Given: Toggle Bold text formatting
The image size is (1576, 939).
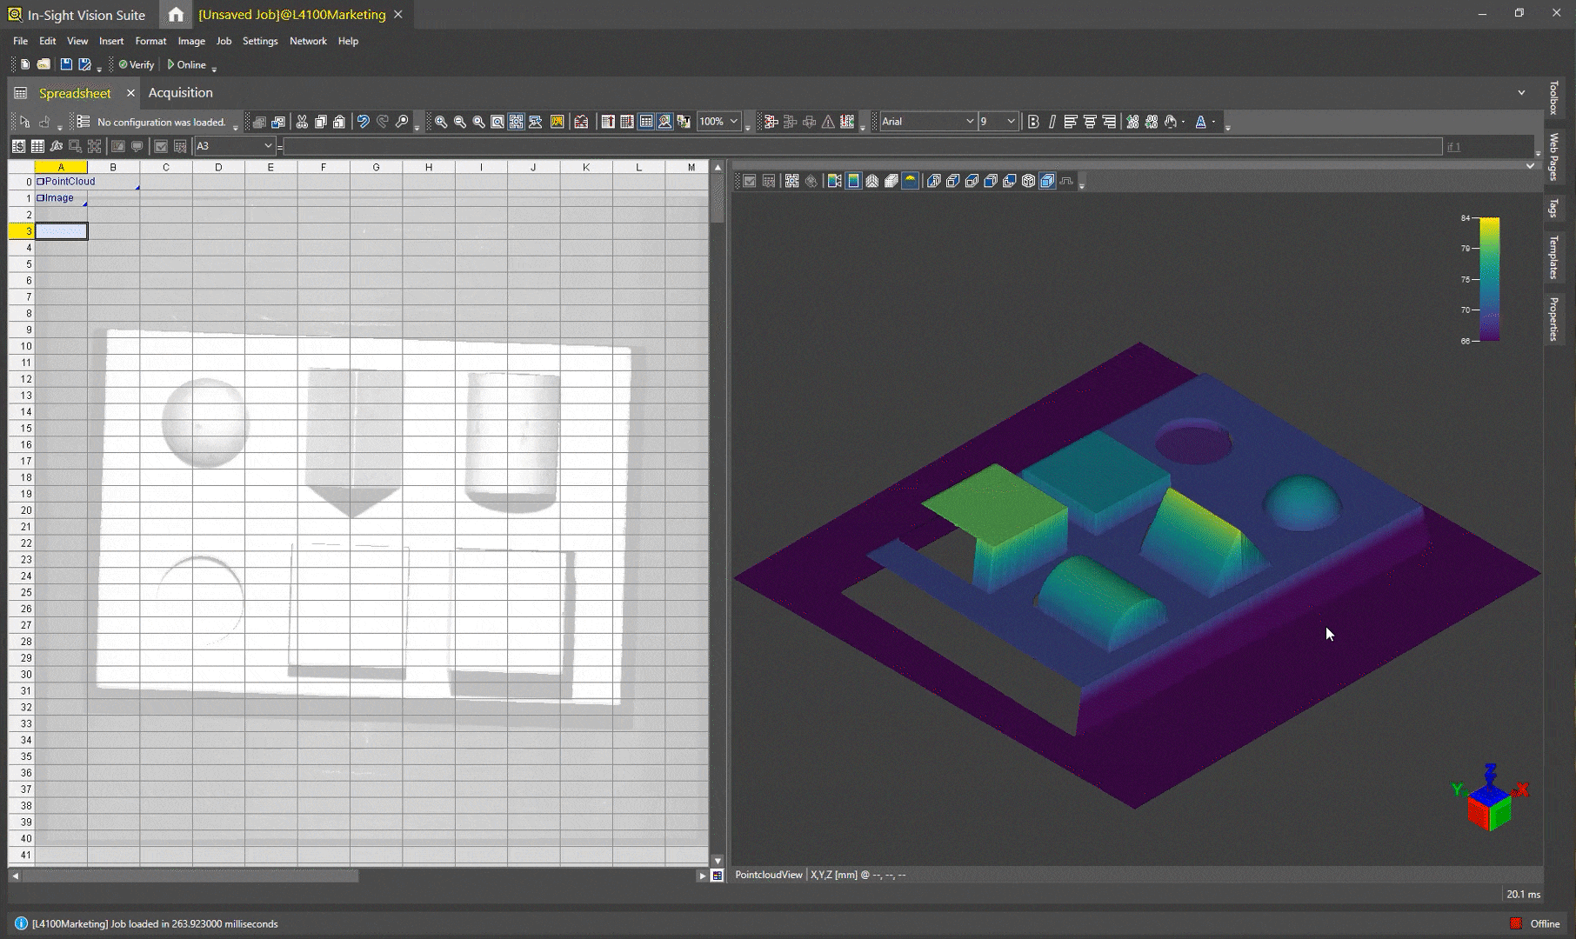Looking at the screenshot, I should pyautogui.click(x=1033, y=122).
